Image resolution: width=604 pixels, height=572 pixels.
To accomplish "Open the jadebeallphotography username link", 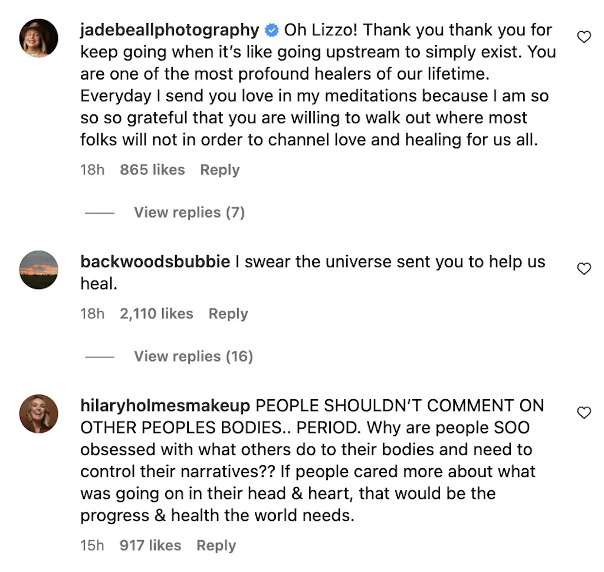I will [169, 30].
